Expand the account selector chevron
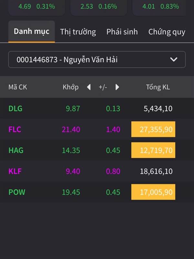194x259 pixels. point(174,60)
